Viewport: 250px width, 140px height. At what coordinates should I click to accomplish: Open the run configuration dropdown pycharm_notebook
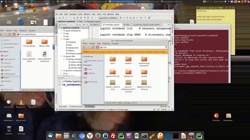[109, 18]
